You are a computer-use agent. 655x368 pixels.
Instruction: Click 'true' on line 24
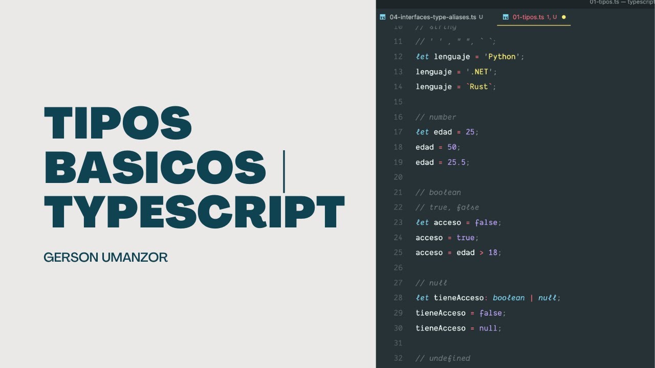tap(465, 238)
